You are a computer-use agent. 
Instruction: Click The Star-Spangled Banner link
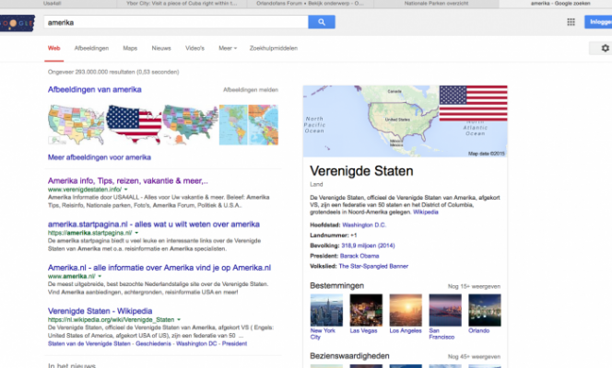[x=373, y=267]
